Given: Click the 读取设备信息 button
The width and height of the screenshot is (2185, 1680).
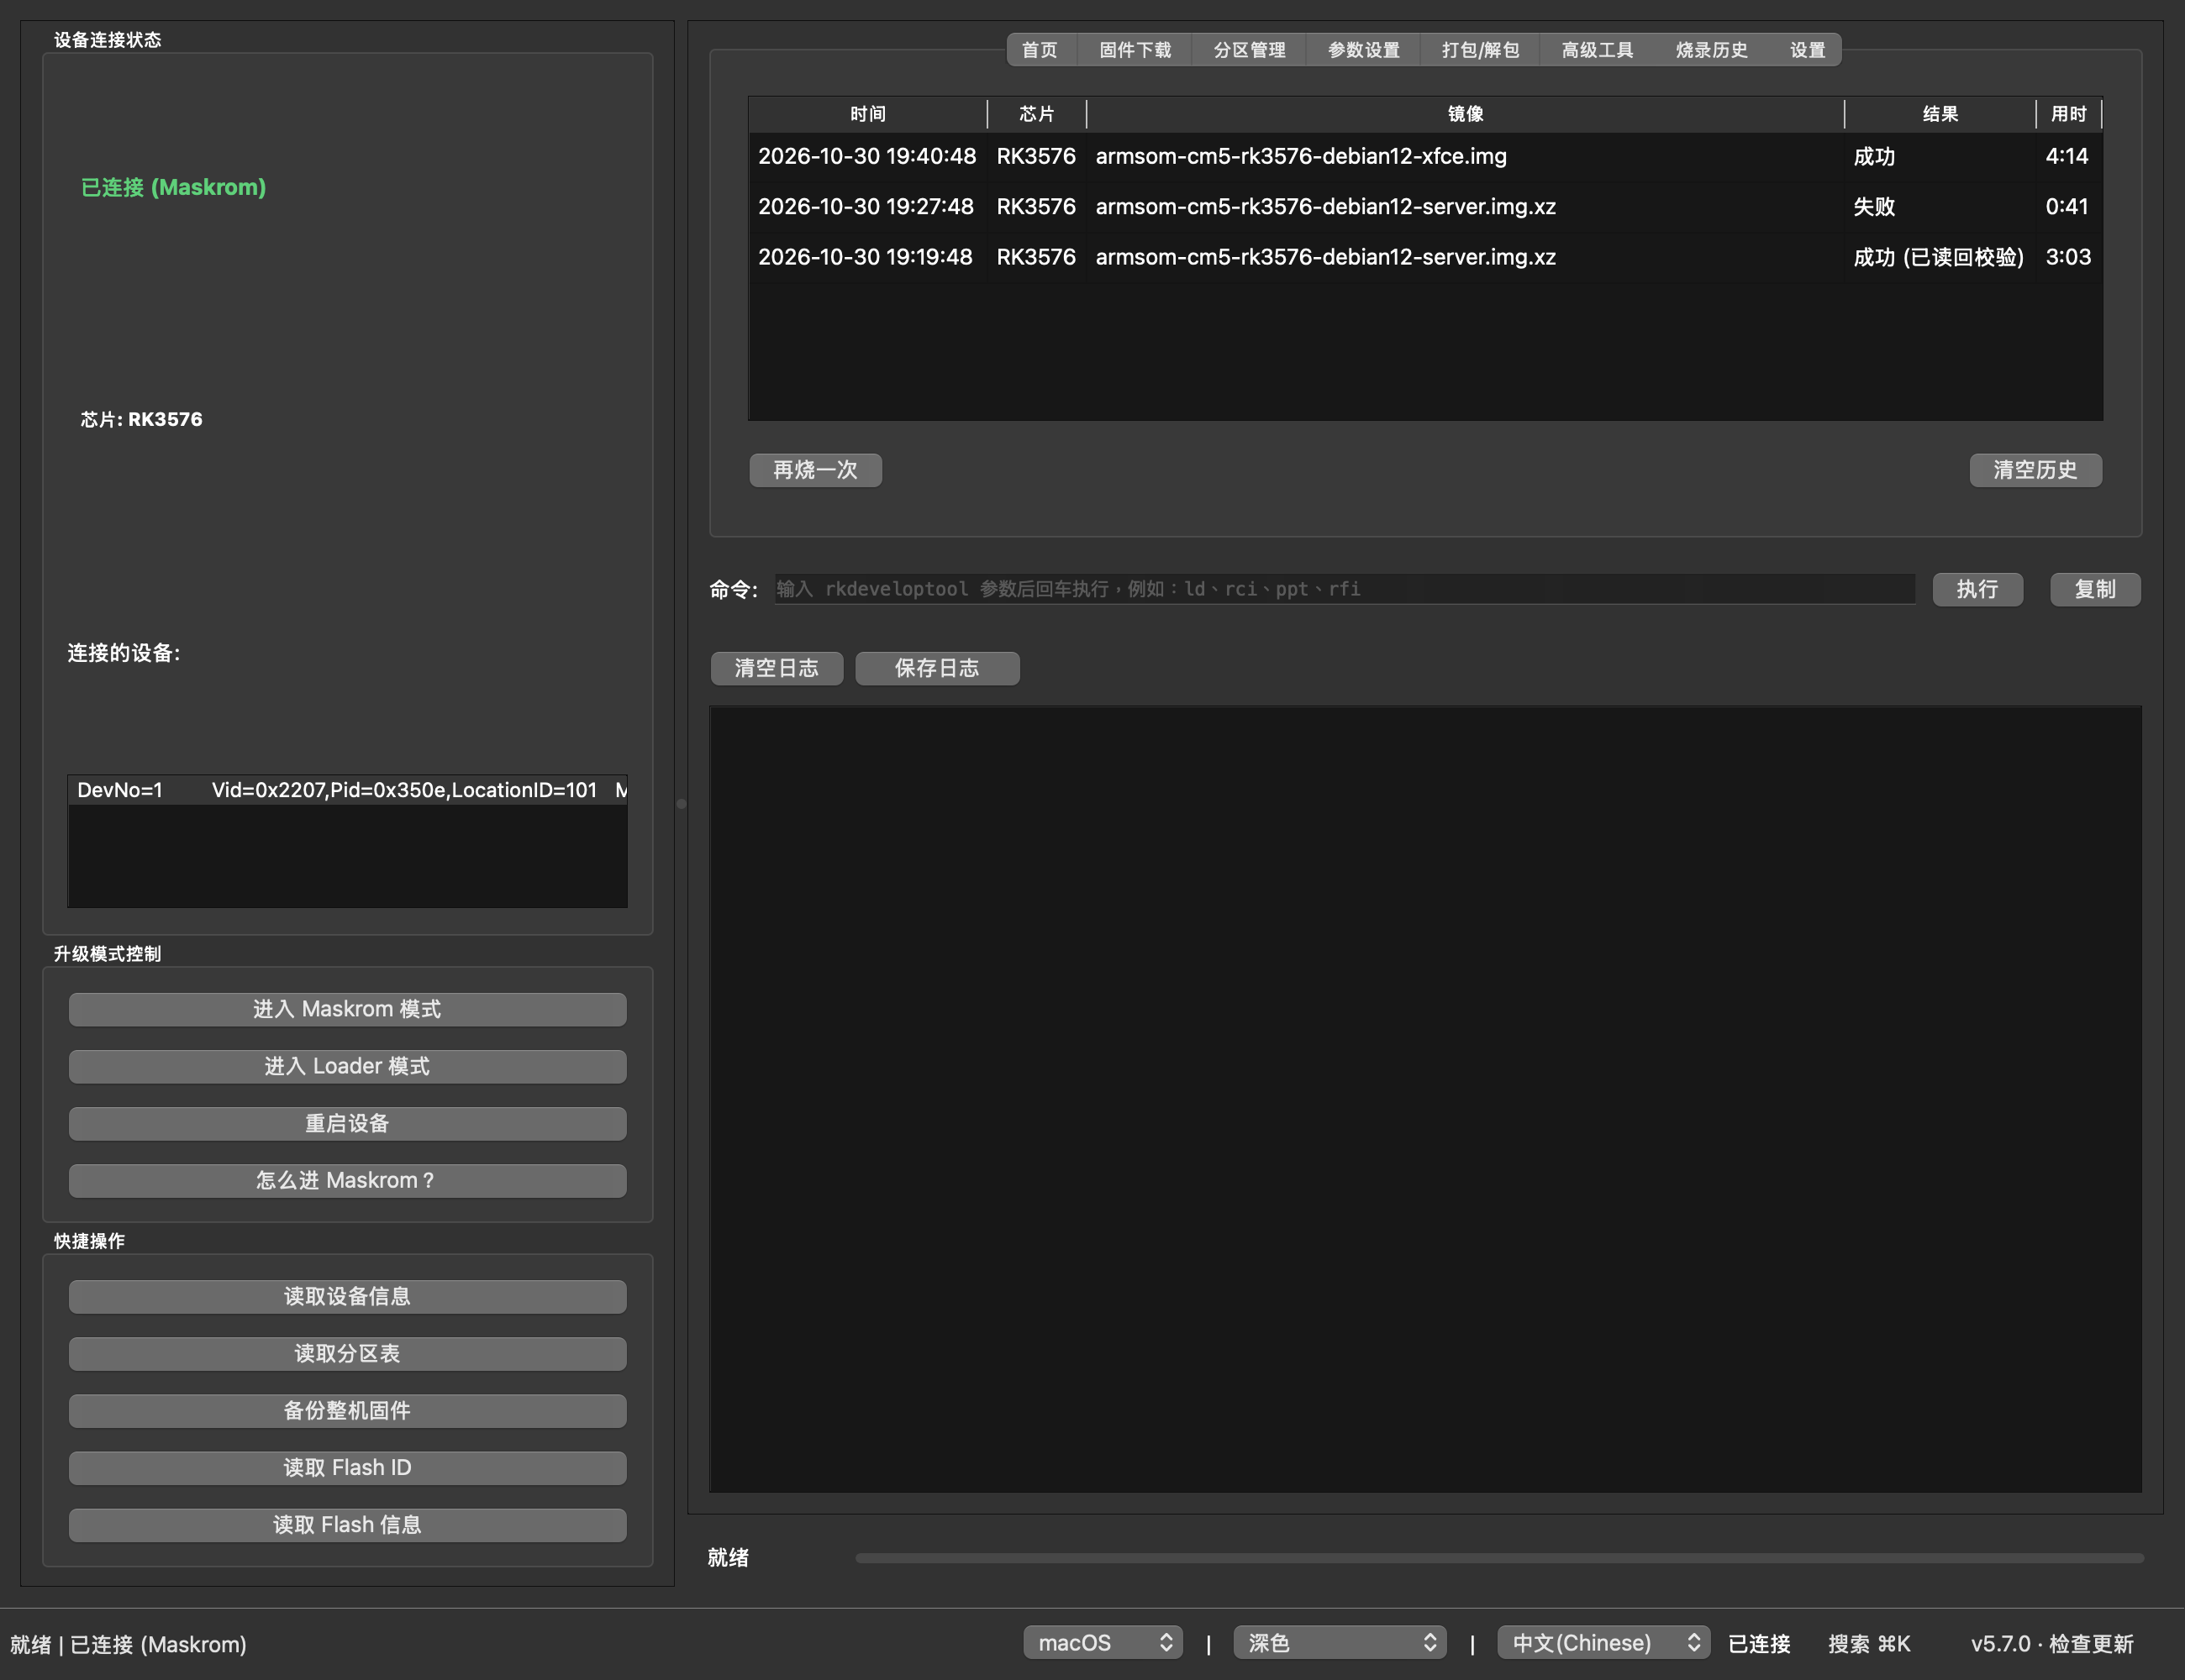Looking at the screenshot, I should click(347, 1296).
